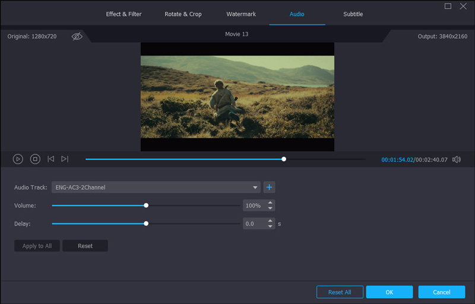Confirm changes with the OK button
Image resolution: width=475 pixels, height=304 pixels.
point(389,292)
